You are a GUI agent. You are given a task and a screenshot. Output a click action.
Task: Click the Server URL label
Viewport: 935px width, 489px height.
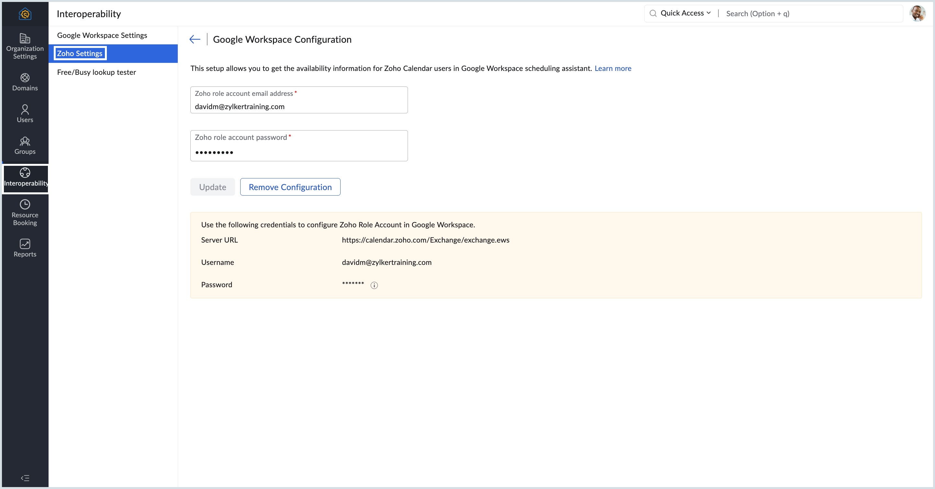coord(220,240)
